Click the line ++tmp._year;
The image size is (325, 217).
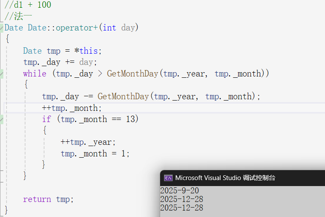pyautogui.click(x=88, y=142)
